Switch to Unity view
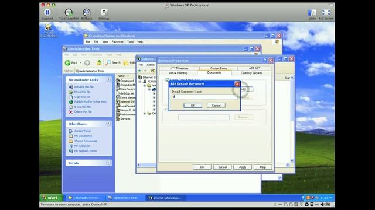Viewport: 375px width, 210px height. [x=312, y=12]
